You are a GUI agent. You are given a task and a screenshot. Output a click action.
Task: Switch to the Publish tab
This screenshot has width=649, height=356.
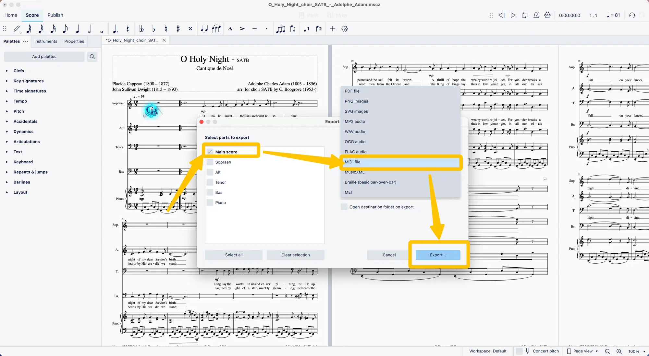click(x=55, y=15)
